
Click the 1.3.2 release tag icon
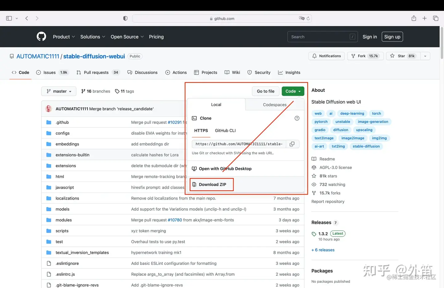[314, 234]
